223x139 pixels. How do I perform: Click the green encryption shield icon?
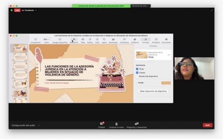[x=12, y=10]
